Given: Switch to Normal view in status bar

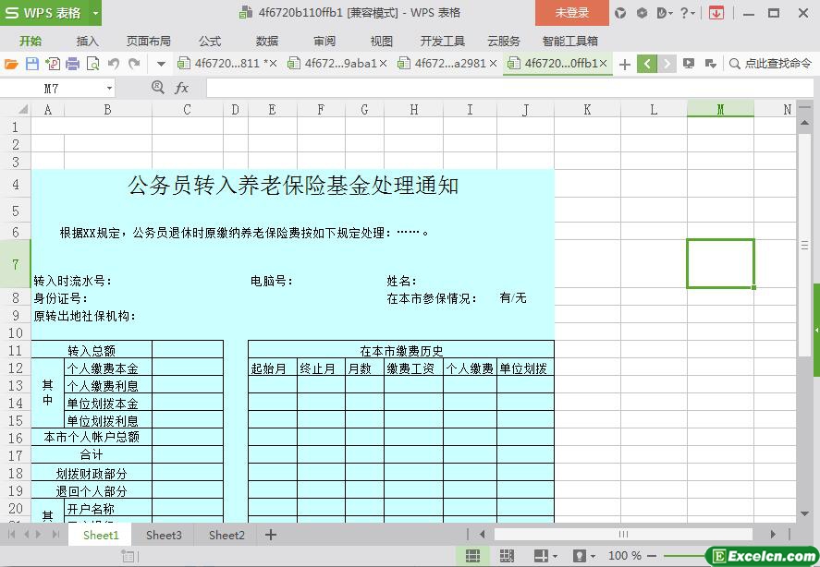Looking at the screenshot, I should (x=472, y=556).
